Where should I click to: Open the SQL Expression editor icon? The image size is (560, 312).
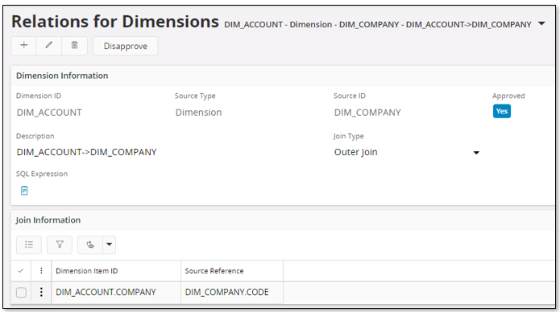click(24, 191)
